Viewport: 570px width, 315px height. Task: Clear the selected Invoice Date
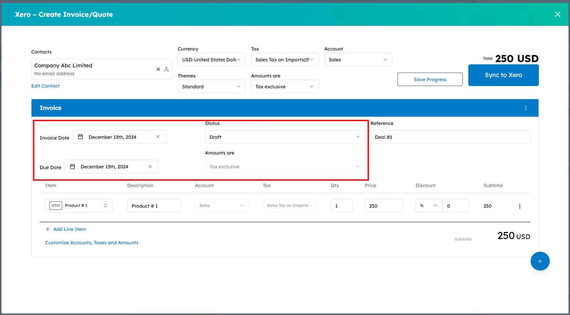[158, 137]
